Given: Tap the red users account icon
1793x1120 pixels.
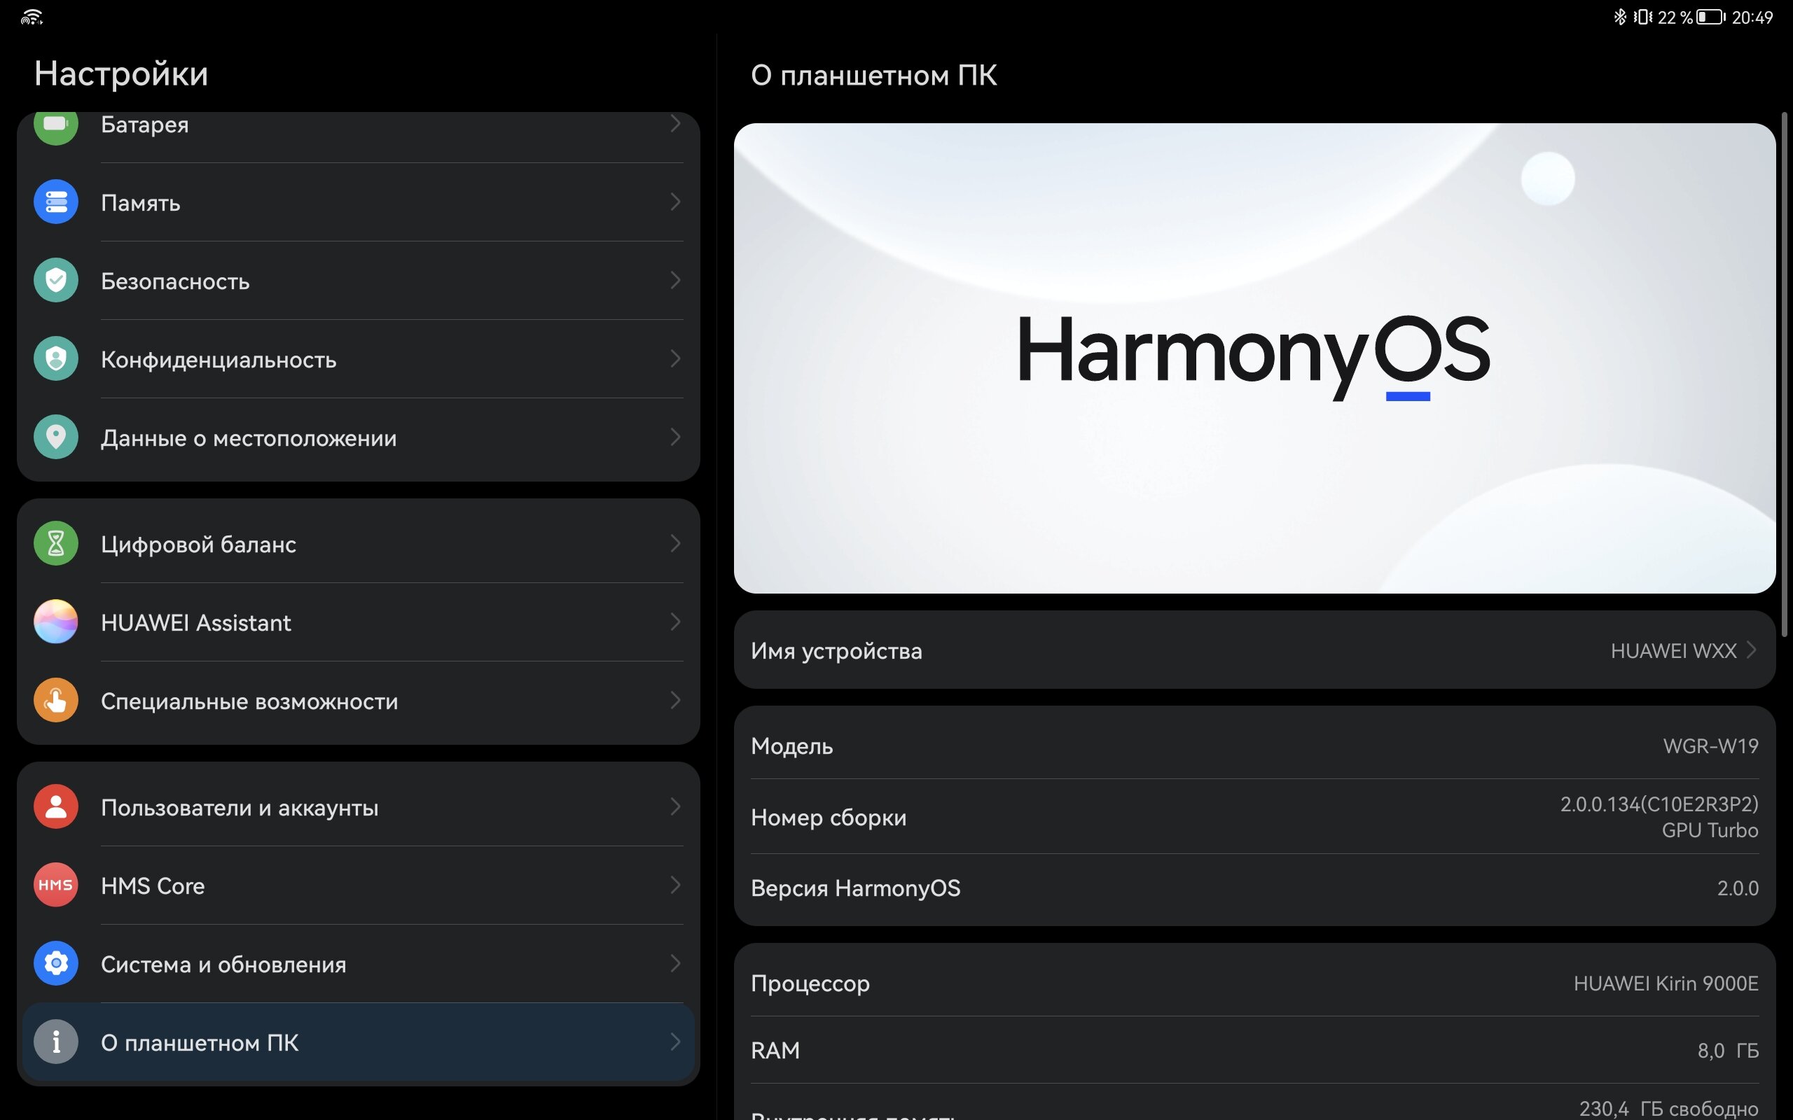Looking at the screenshot, I should coord(55,806).
